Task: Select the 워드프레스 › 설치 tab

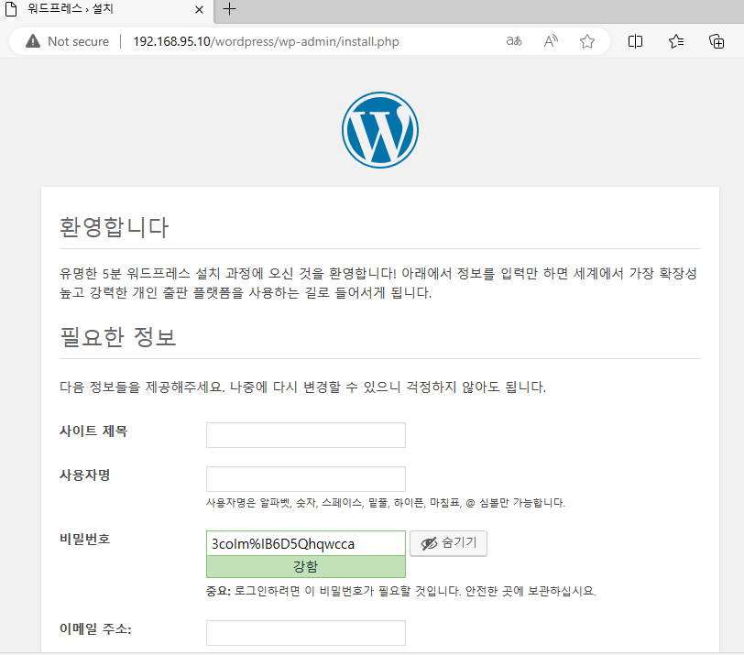Action: click(x=107, y=9)
